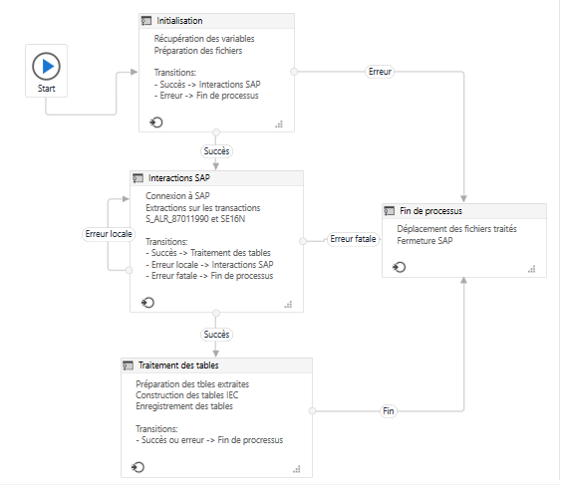Click the right connector point of Initialisation
561x485 pixels.
point(294,72)
